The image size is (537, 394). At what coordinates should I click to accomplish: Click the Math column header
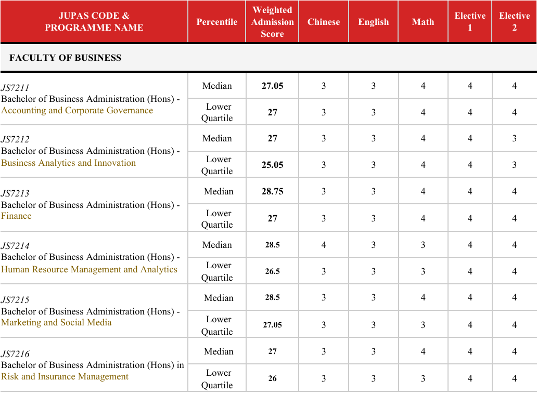[x=423, y=22]
